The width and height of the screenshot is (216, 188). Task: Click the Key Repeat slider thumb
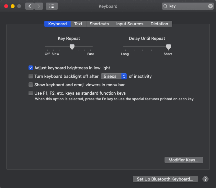(x=72, y=47)
